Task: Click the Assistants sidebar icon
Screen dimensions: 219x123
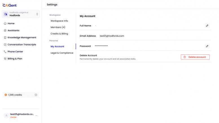Action: pyautogui.click(x=5, y=30)
